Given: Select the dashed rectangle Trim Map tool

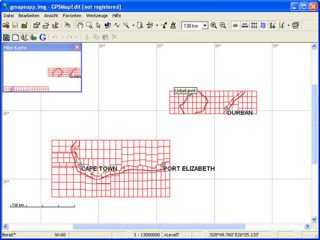Looking at the screenshot, I should 140,25.
